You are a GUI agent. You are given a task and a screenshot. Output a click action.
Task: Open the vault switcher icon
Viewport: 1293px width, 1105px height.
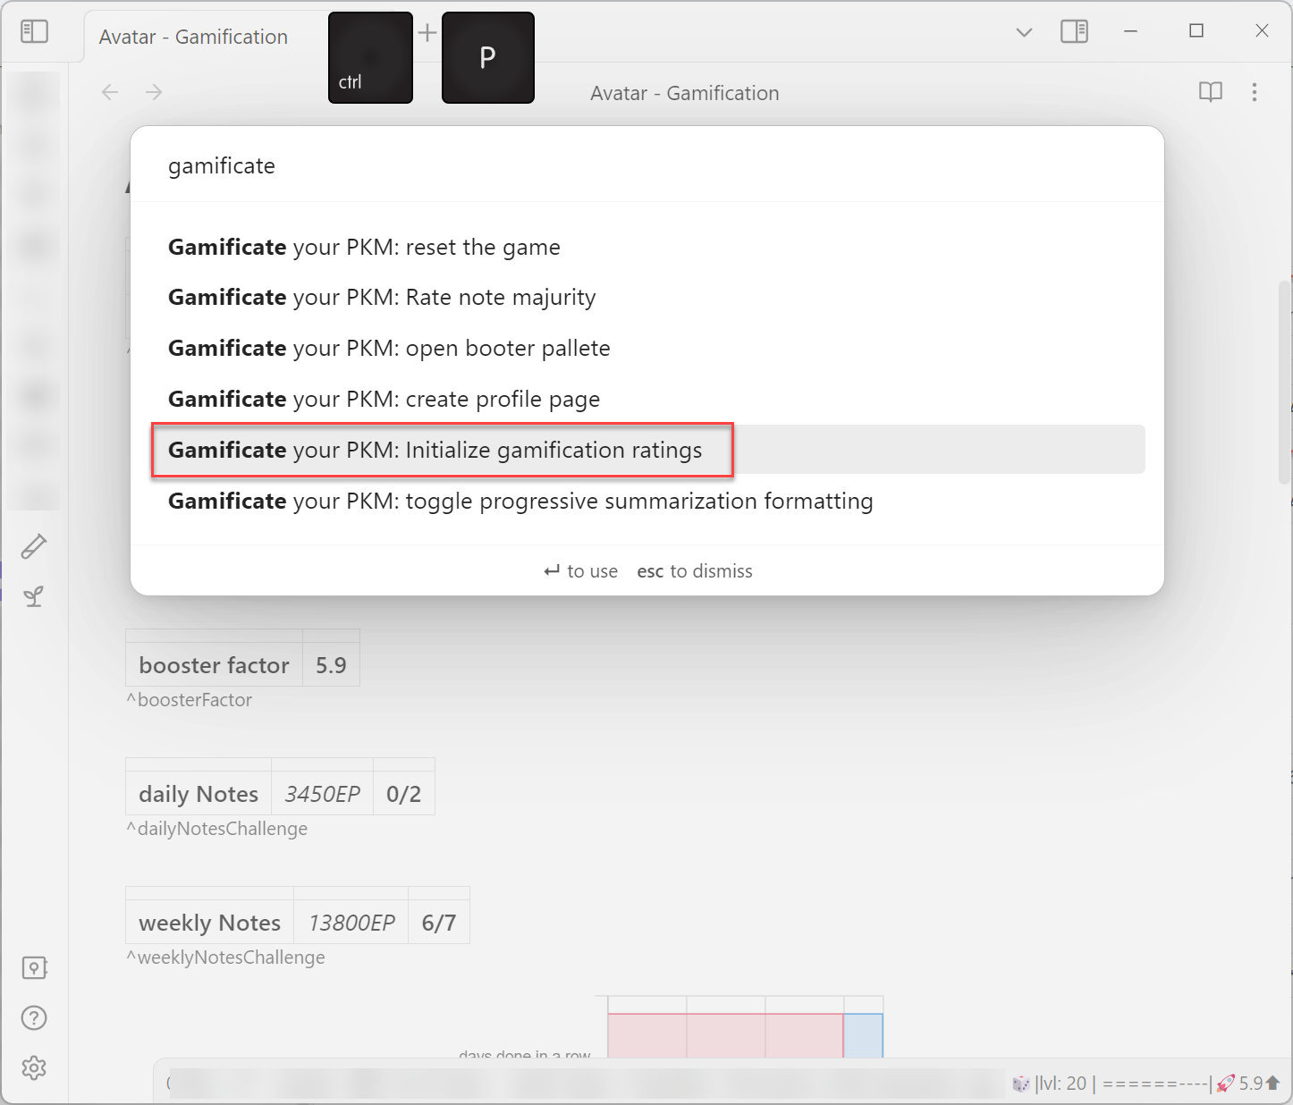34,966
